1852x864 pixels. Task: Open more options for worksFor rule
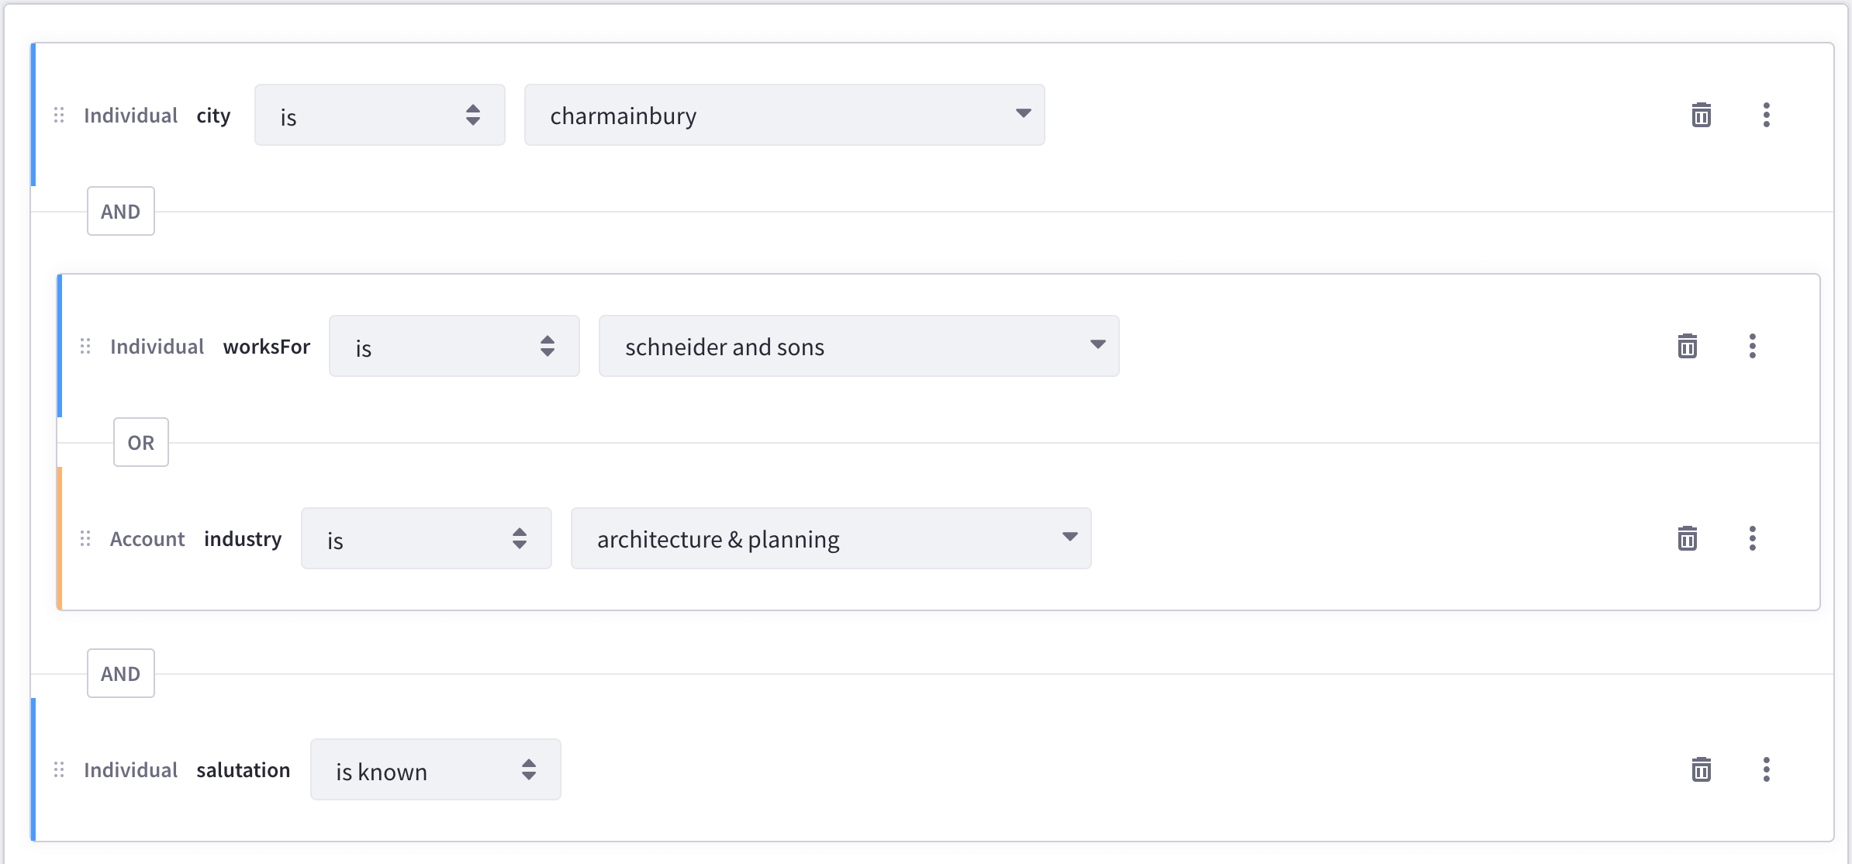[1752, 346]
